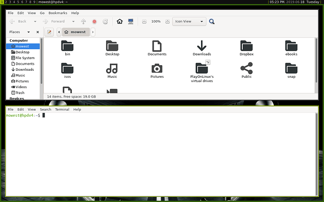Open the terminal View menu
The width and height of the screenshot is (324, 202).
[31, 109]
